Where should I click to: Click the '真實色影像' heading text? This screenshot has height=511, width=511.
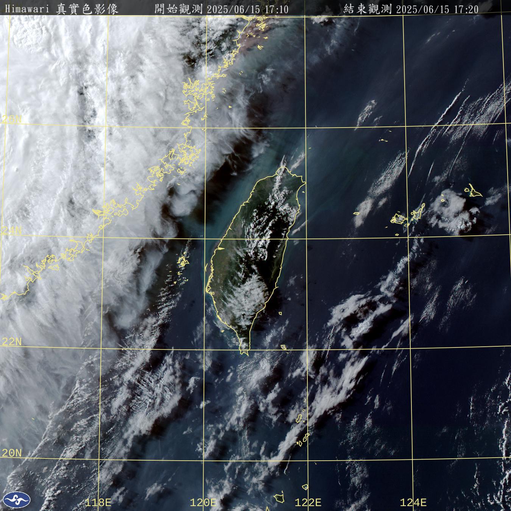[x=87, y=9]
